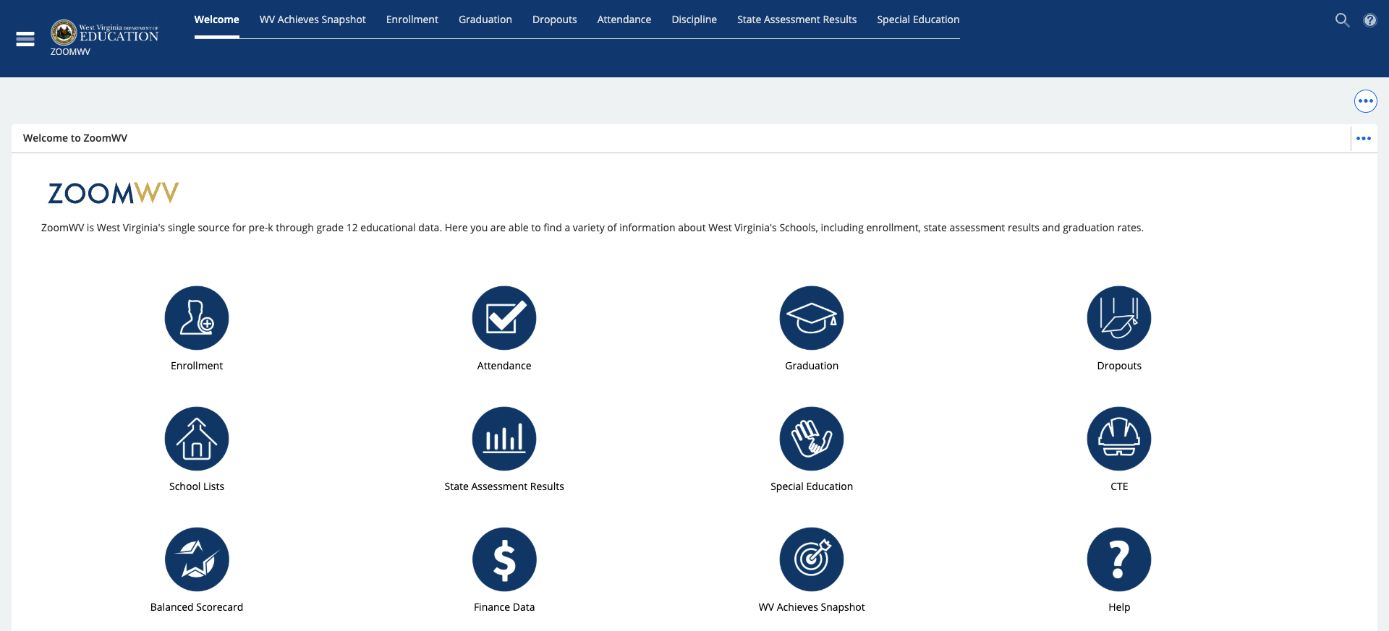Click the Graduation cap icon
This screenshot has width=1389, height=631.
(x=812, y=318)
